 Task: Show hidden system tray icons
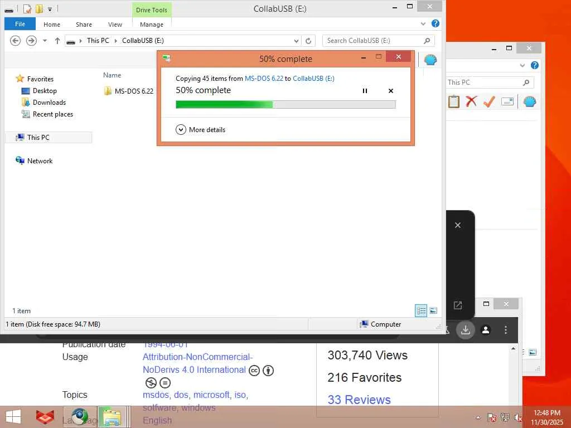pos(478,418)
